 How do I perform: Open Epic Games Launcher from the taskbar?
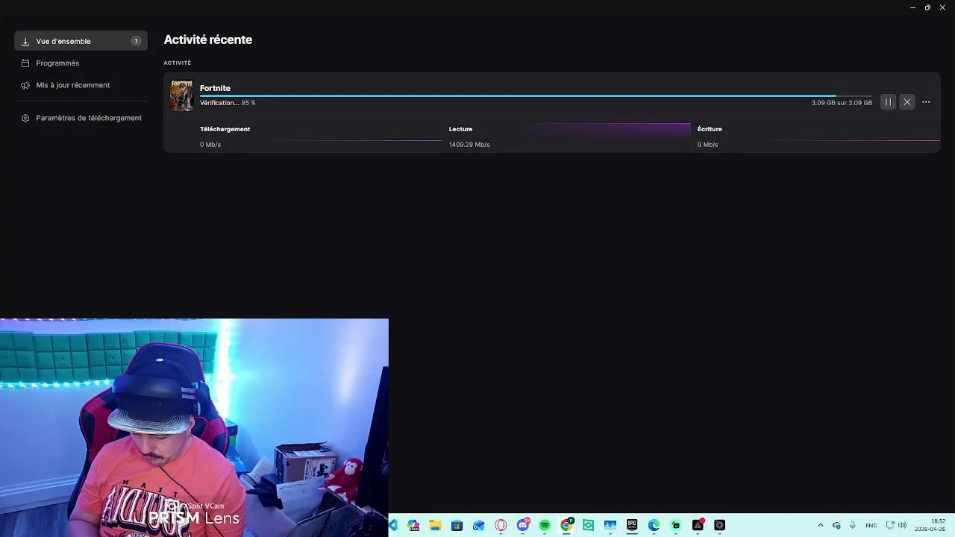click(x=632, y=526)
